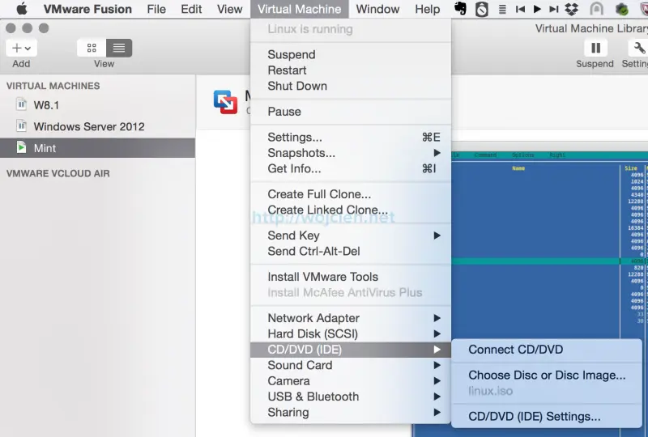Open the Edit menu
This screenshot has height=437, width=648.
tap(191, 9)
